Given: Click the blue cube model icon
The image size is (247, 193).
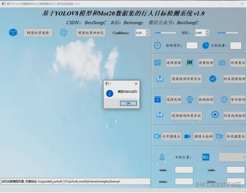Looking at the screenshot, I should [13, 33].
